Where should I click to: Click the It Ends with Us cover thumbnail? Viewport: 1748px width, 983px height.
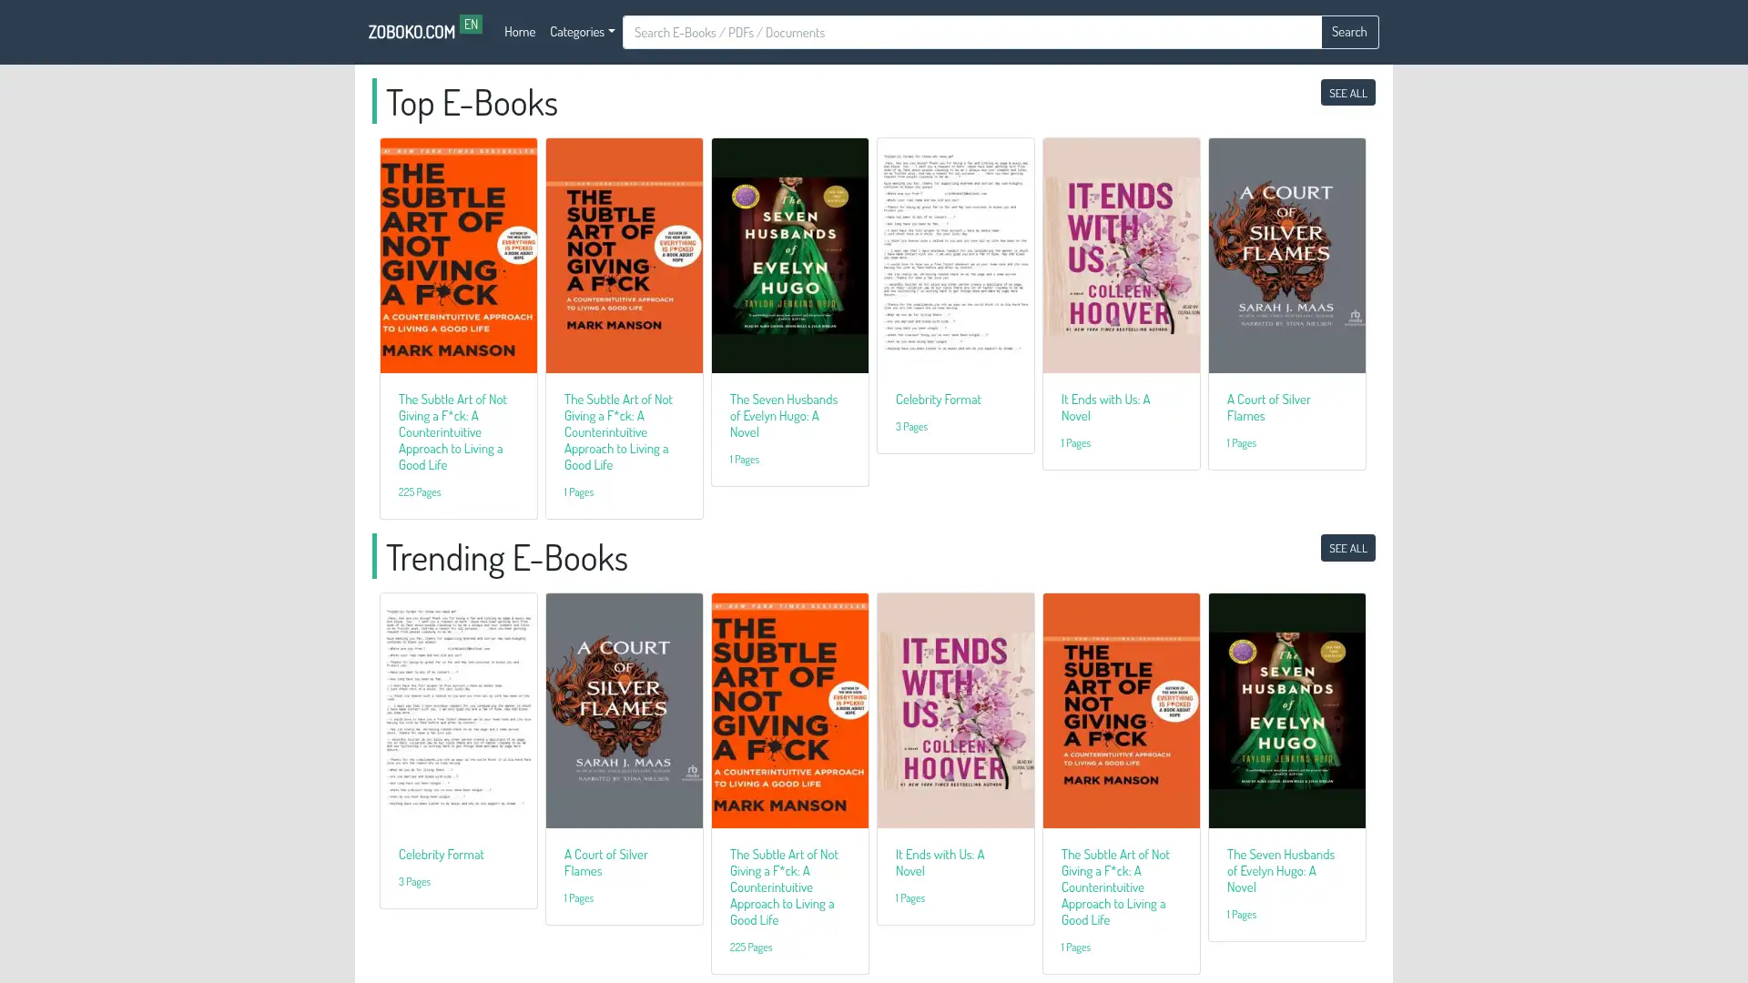(x=1121, y=256)
